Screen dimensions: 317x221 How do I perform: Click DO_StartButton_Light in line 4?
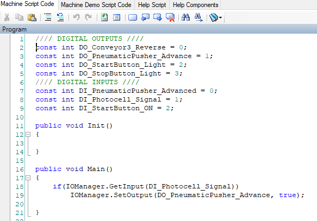pos(122,65)
